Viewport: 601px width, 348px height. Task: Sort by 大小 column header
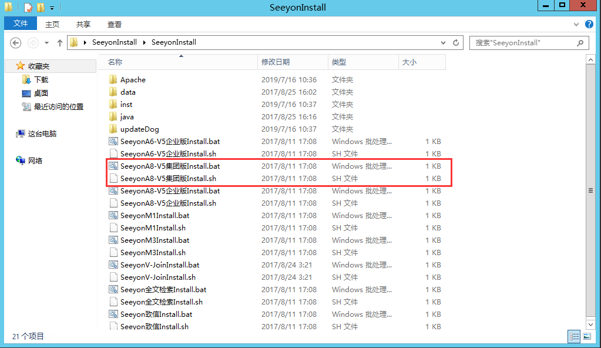click(x=422, y=62)
